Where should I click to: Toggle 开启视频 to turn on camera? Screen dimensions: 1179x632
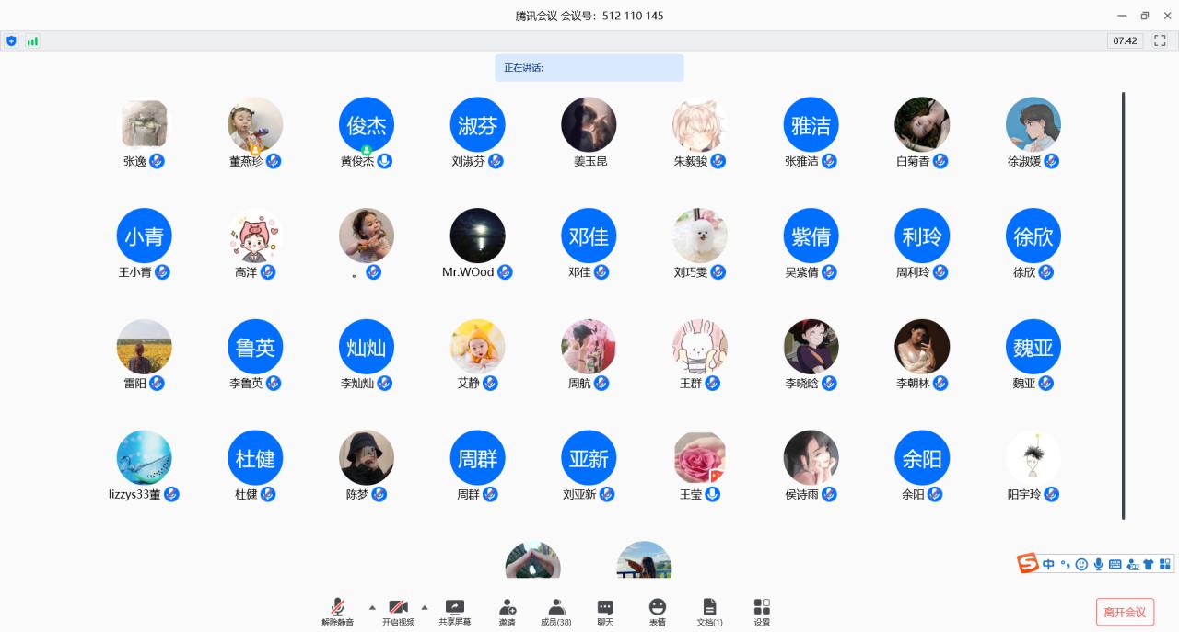click(x=398, y=612)
